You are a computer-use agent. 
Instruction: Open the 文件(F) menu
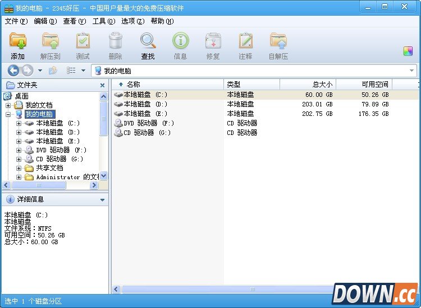[16, 21]
